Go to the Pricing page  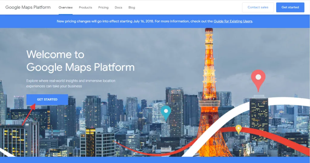(104, 8)
